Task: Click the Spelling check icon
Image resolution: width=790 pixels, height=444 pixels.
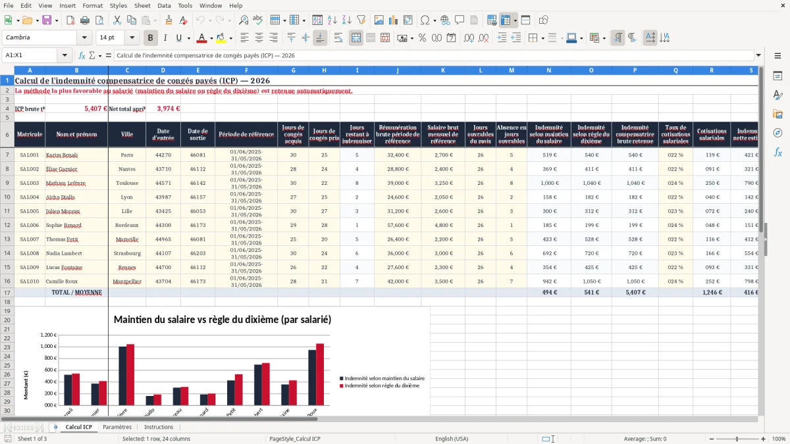Action: tap(258, 20)
